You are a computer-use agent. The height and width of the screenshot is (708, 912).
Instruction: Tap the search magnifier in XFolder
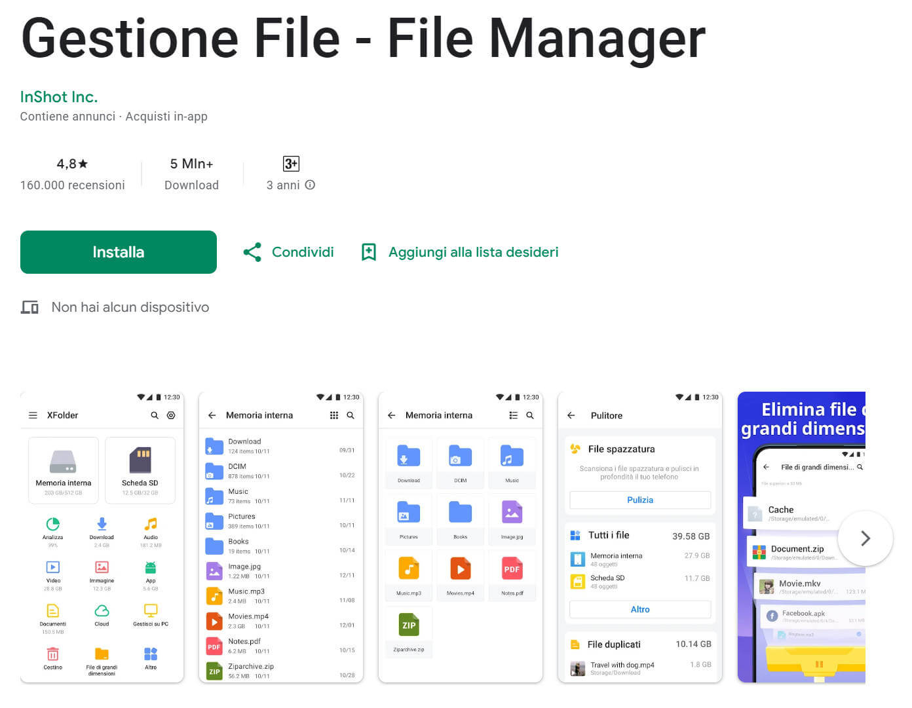click(x=155, y=415)
